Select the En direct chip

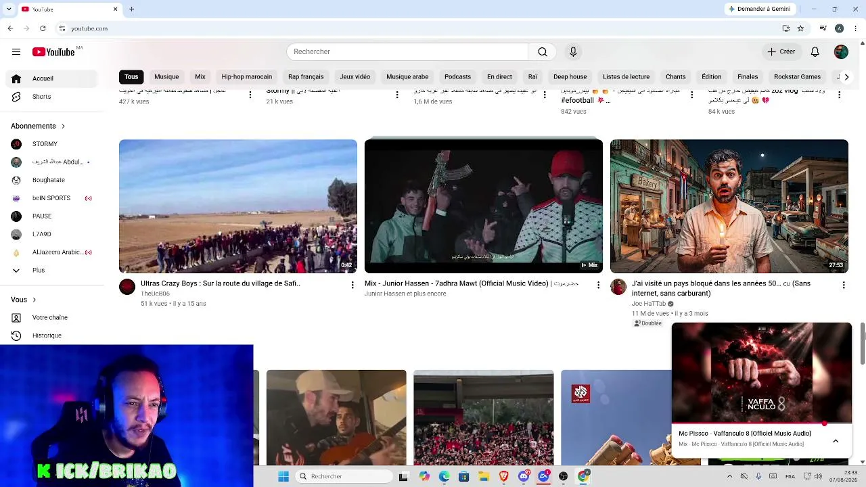[x=499, y=77]
